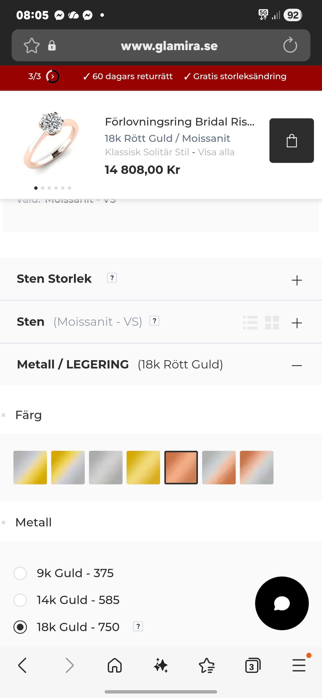Open the browser hamburger menu
The width and height of the screenshot is (322, 698).
click(299, 665)
